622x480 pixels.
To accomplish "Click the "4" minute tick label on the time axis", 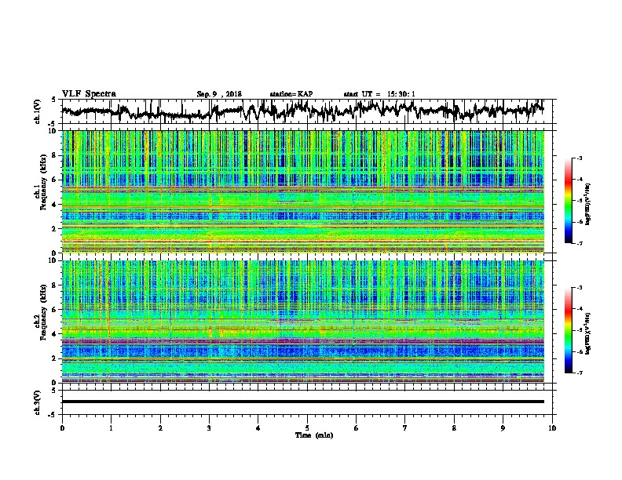I will [x=258, y=428].
